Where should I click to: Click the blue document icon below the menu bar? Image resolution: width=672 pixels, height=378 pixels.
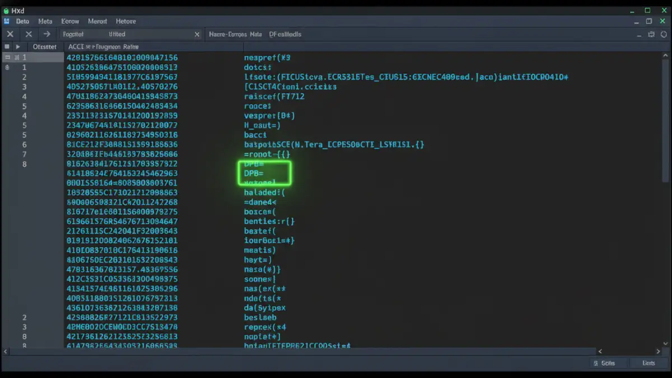6,21
